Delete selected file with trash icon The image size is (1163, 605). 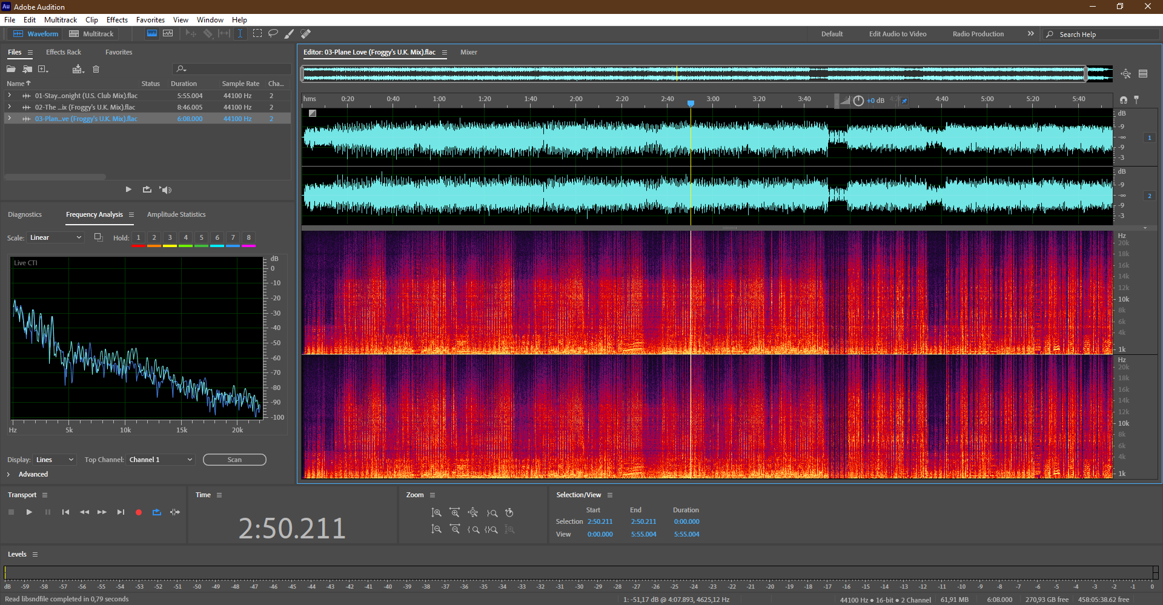pos(96,69)
